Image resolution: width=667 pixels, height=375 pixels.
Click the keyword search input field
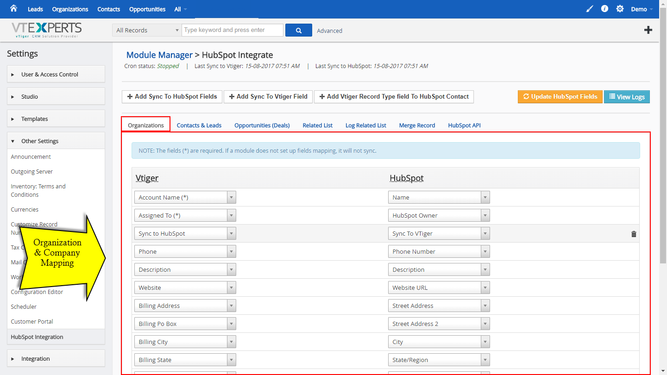pos(233,30)
